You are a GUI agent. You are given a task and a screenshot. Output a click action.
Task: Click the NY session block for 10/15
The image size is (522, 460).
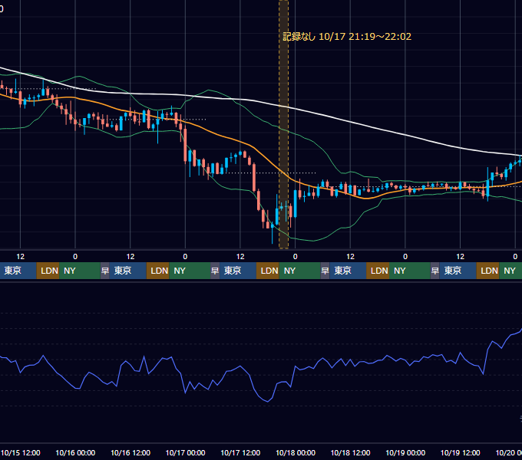[80, 271]
